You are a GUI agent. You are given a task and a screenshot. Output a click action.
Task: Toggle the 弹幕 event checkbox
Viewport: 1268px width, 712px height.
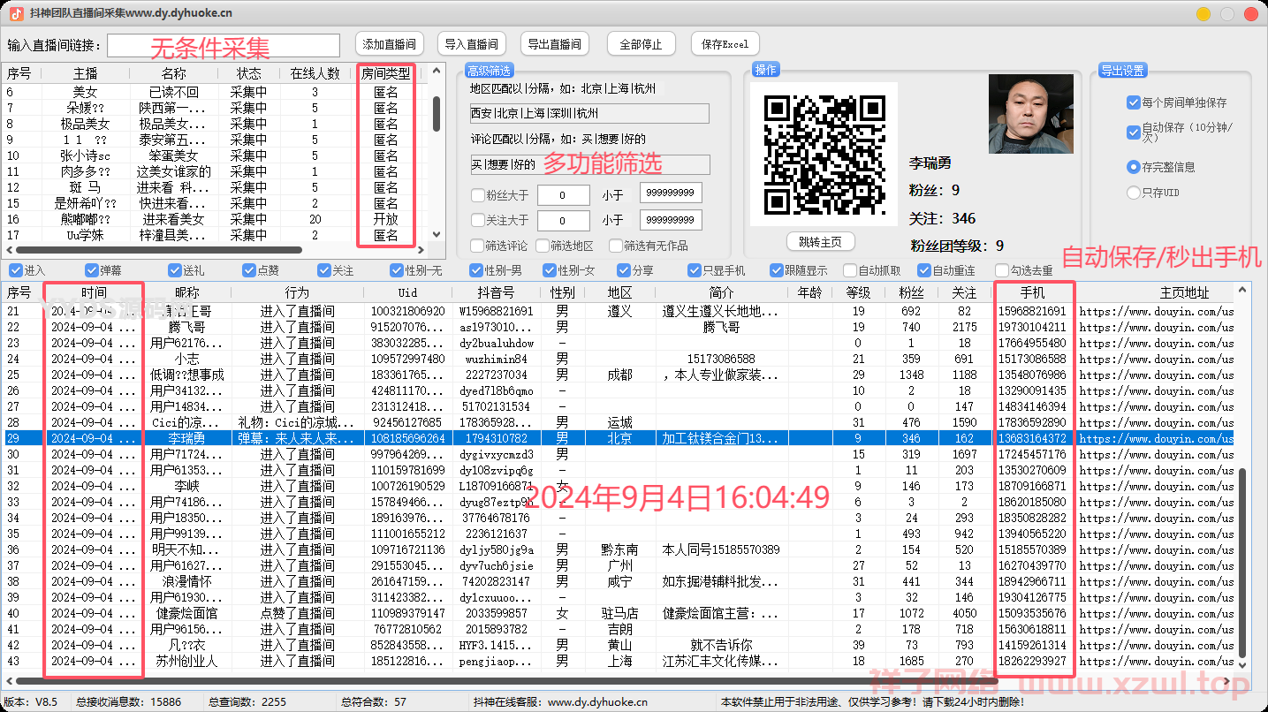(92, 270)
